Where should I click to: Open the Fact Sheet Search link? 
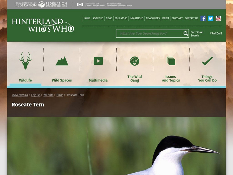tap(197, 34)
